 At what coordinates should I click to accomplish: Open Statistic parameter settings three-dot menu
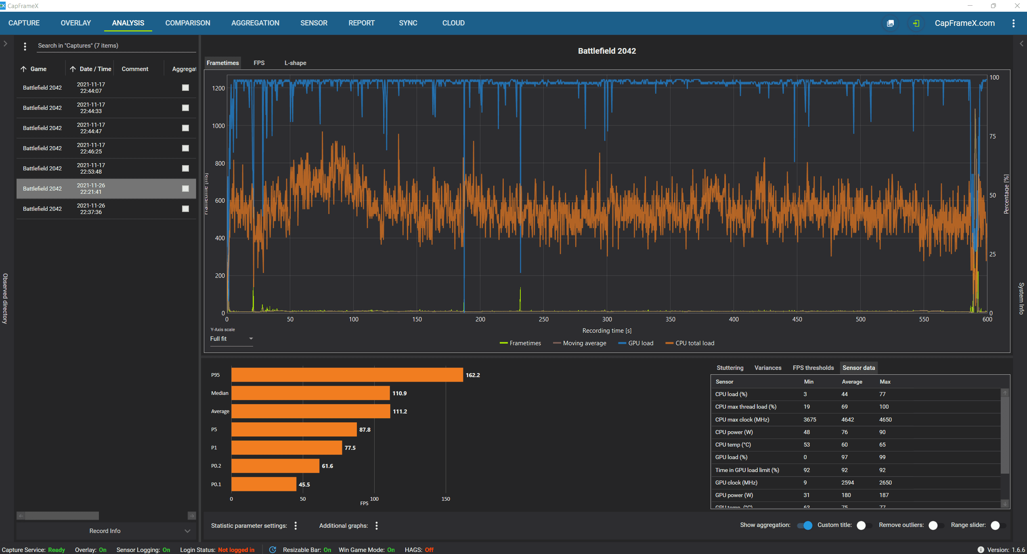point(296,525)
